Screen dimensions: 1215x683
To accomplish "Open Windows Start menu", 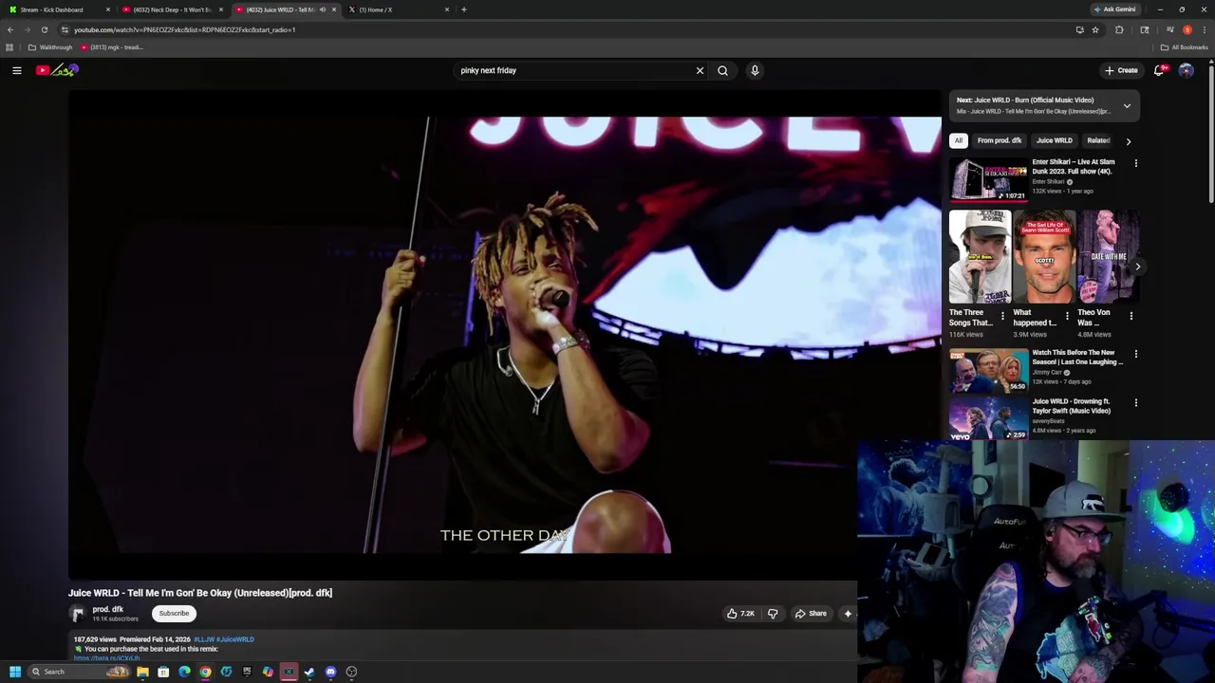I will click(15, 672).
